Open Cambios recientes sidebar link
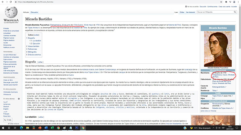241x135 pixels. 10,36
